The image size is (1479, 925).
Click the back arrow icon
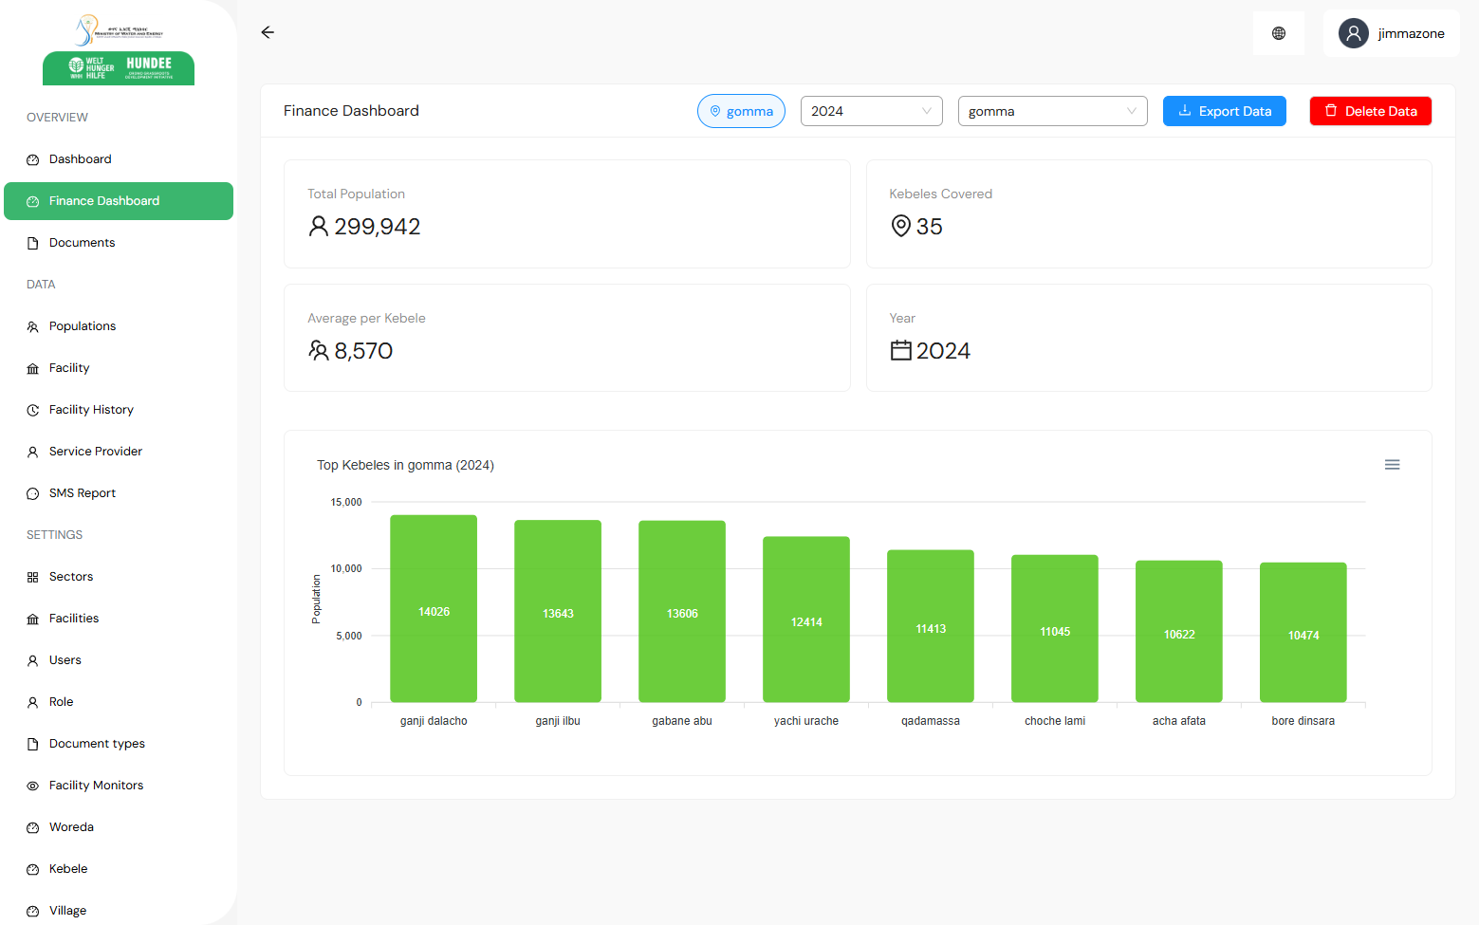[268, 32]
